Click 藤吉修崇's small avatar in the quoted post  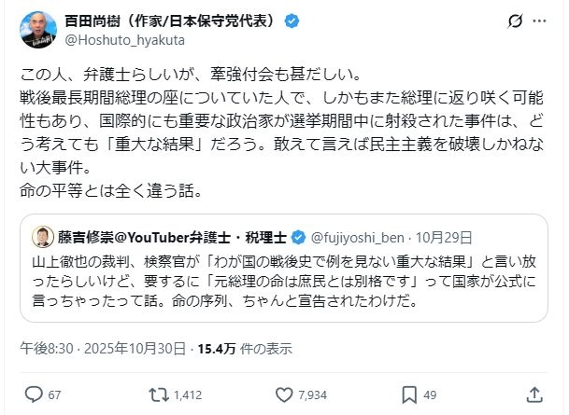[43, 235]
